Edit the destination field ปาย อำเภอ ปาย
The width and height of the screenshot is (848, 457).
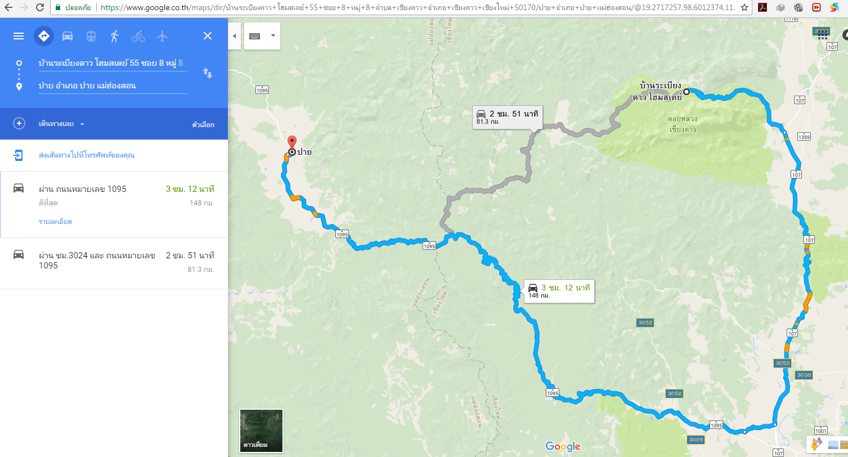(x=113, y=86)
